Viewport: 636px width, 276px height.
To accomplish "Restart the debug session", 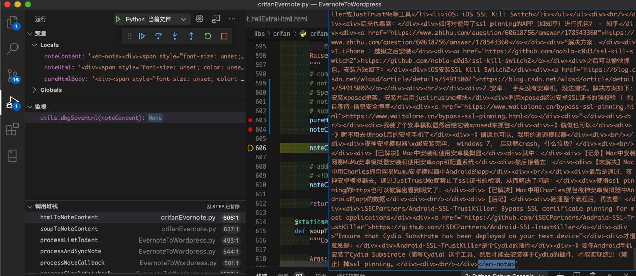I will pos(208,36).
